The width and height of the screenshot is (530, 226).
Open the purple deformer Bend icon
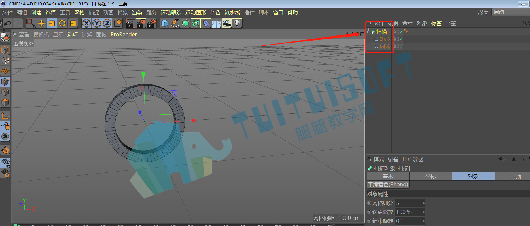(206, 24)
